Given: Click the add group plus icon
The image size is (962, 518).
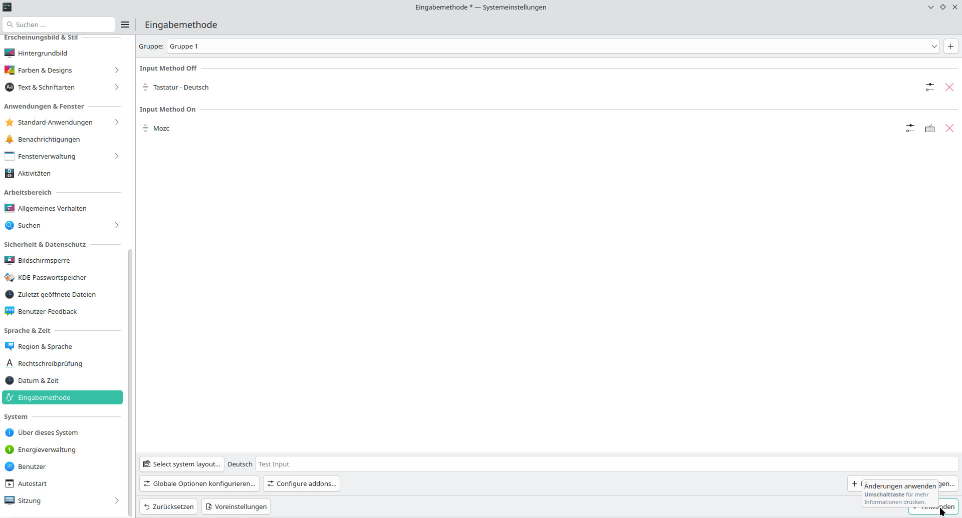Looking at the screenshot, I should [950, 46].
